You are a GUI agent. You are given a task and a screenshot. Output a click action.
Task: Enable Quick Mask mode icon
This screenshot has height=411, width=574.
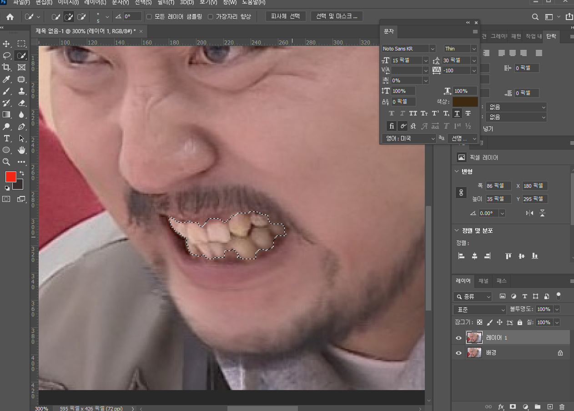[6, 199]
